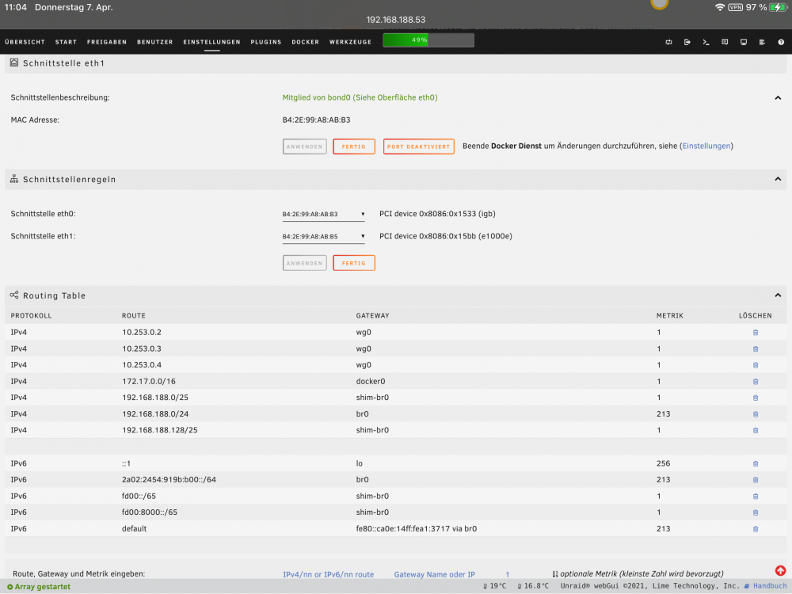Image resolution: width=792 pixels, height=594 pixels.
Task: Click the Routing Table share icon
Action: pos(14,295)
